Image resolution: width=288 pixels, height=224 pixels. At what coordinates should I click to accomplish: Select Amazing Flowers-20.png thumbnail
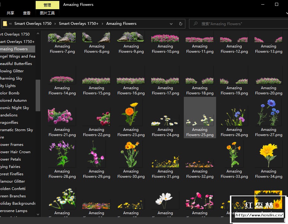pos(268,81)
